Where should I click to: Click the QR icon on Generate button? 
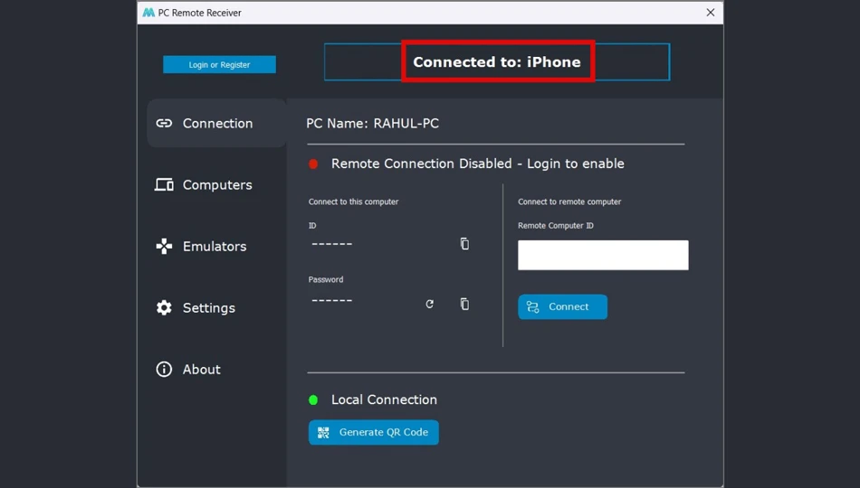click(323, 433)
